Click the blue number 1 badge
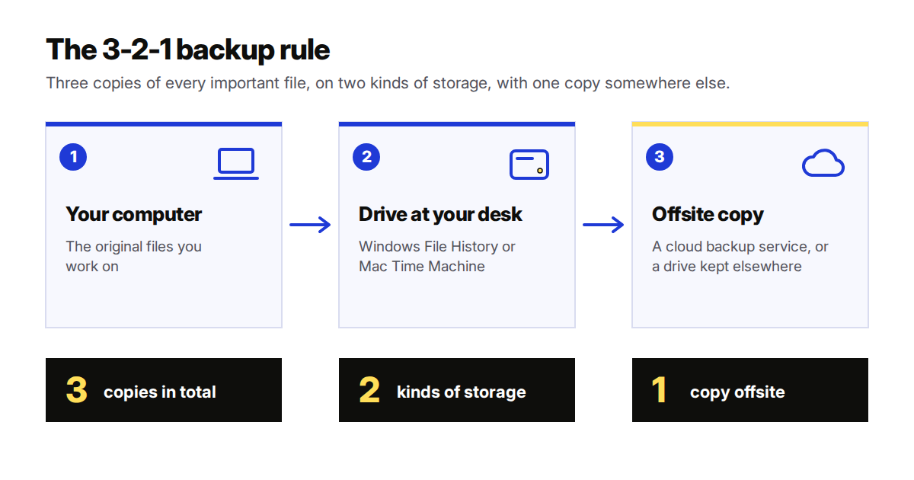Viewport: 914px width, 480px height. [73, 157]
